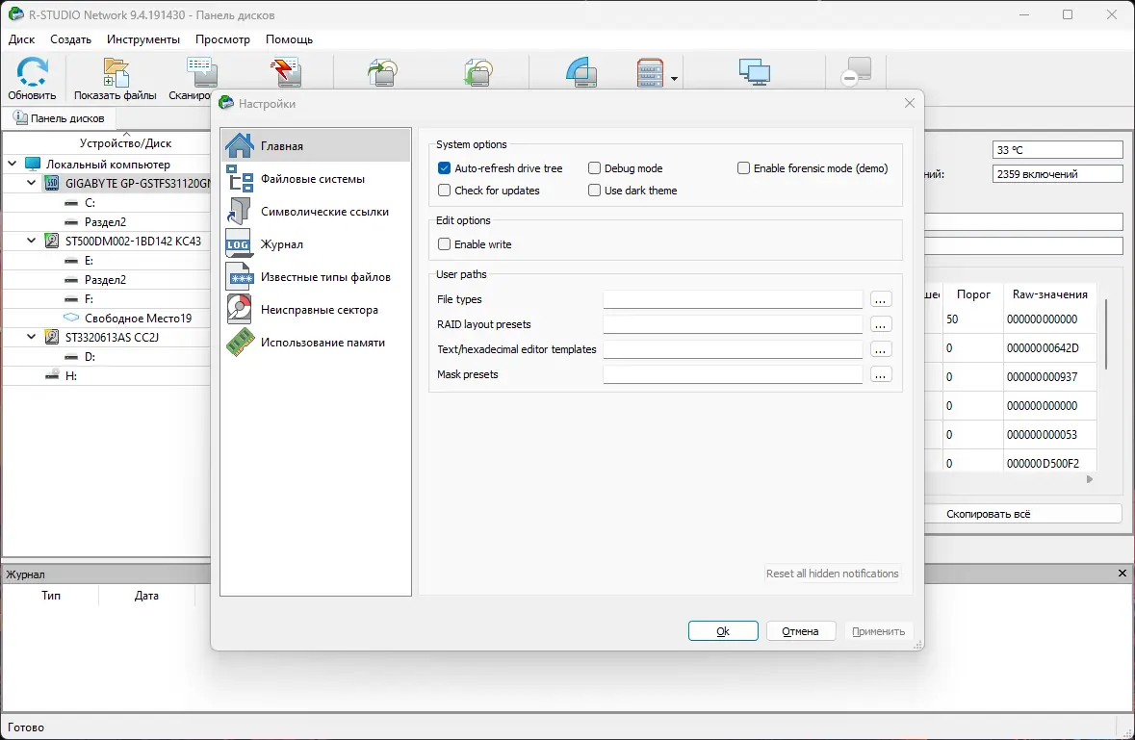Open Известные типы файлов settings category
Screen dimensions: 1135x740
[317, 277]
